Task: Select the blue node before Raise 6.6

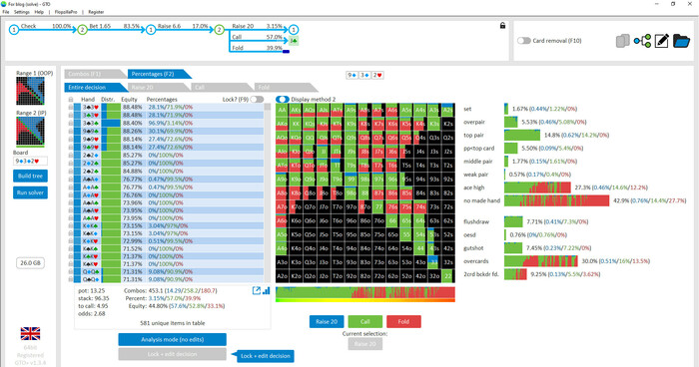Action: click(151, 30)
